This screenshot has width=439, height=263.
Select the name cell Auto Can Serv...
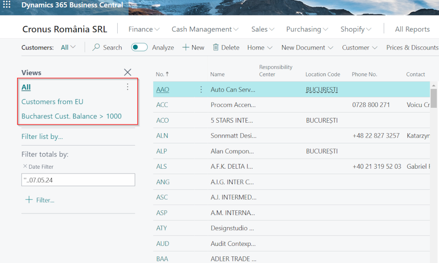[233, 89]
